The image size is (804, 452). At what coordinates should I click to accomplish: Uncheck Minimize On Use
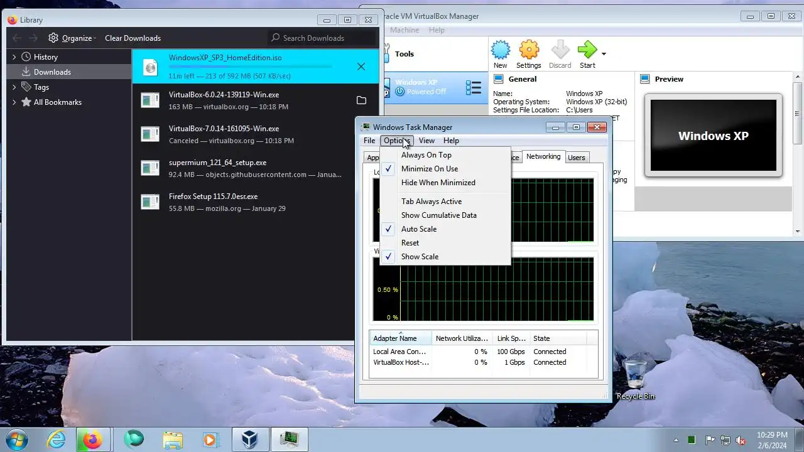click(445, 169)
